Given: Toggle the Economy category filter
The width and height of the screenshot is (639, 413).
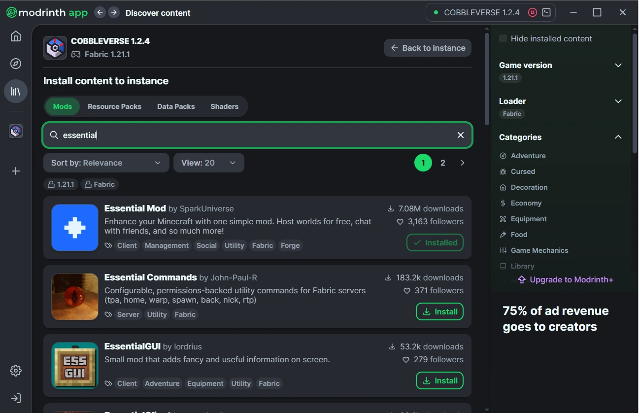Looking at the screenshot, I should click(526, 203).
